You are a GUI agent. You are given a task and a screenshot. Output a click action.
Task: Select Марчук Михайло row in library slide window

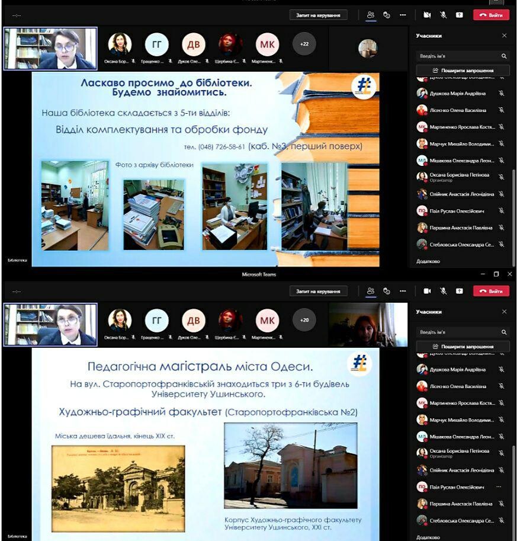461,143
